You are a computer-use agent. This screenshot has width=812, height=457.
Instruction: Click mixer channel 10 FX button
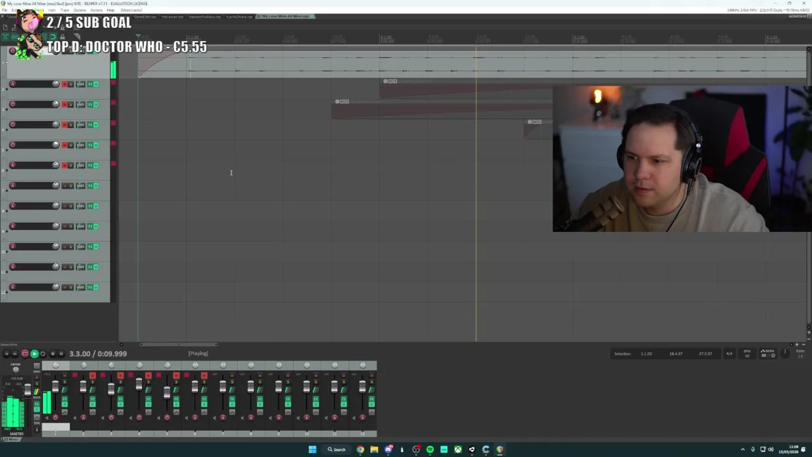316,399
